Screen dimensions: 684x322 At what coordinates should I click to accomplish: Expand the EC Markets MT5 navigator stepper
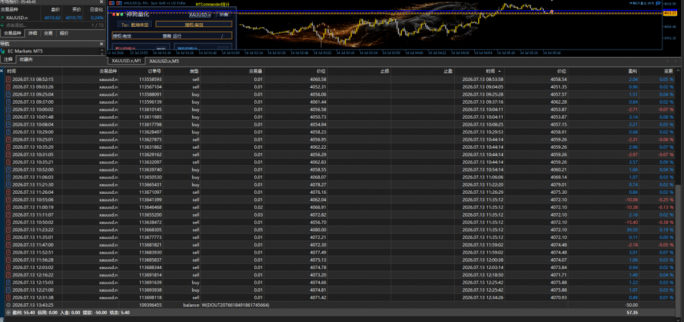pos(101,51)
